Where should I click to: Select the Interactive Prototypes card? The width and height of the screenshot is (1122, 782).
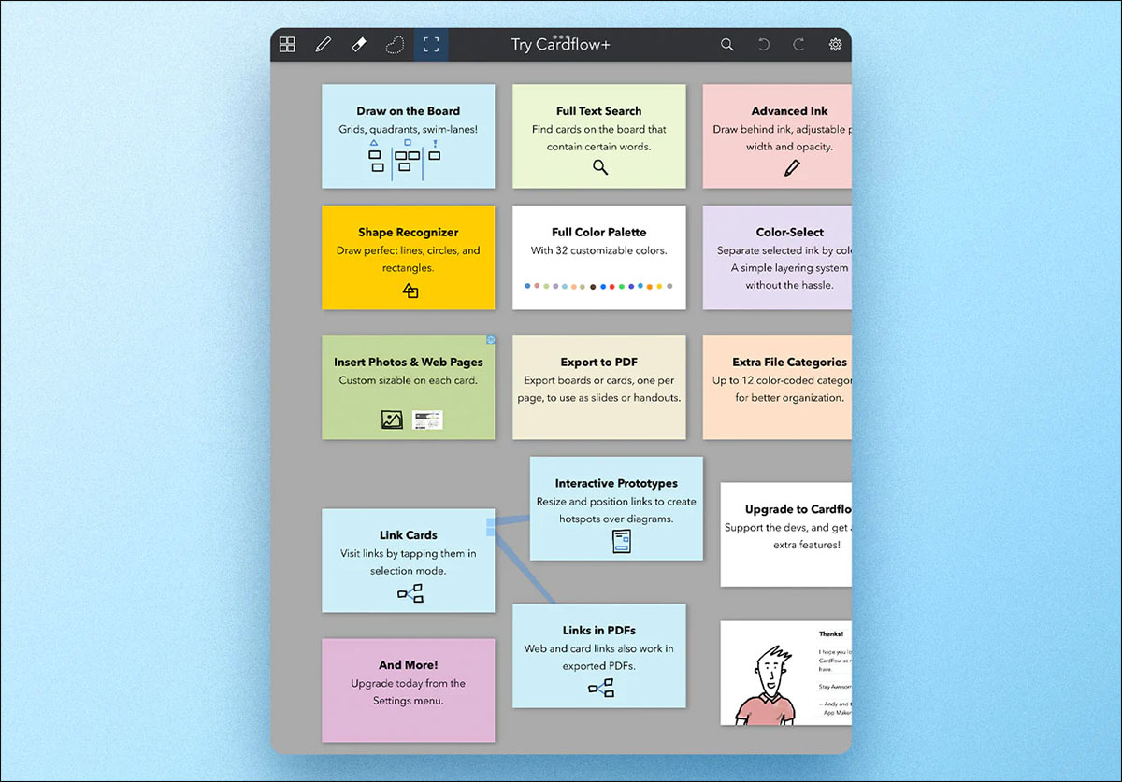pos(616,508)
